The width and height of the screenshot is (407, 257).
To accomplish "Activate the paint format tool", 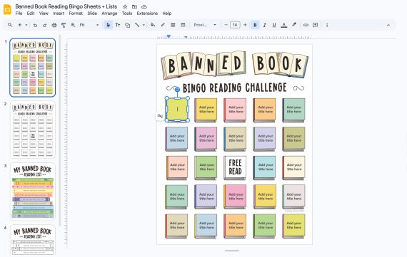I will 64,25.
